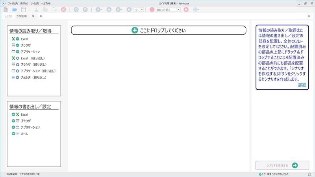
Task: Close the ガイド利用 tab
Action: pyautogui.click(x=33, y=16)
